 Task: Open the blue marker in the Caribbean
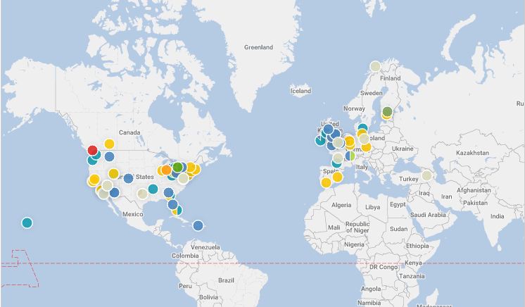pos(198,225)
